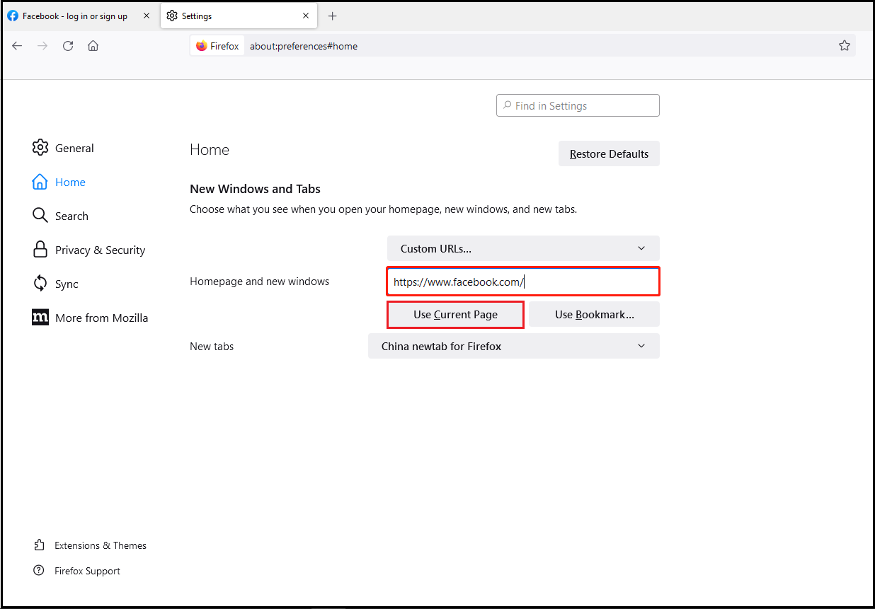Open the Firefox home page icon
Screen dimensions: 875x609
click(x=93, y=46)
